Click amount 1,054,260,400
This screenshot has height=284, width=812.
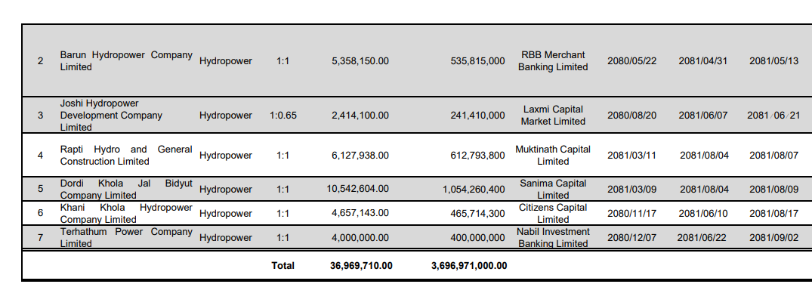[474, 189]
